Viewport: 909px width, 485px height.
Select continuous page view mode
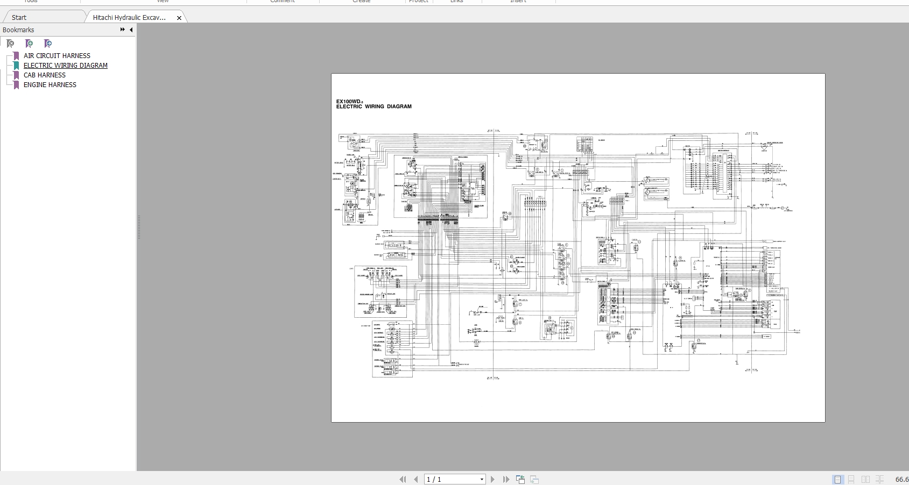[851, 479]
